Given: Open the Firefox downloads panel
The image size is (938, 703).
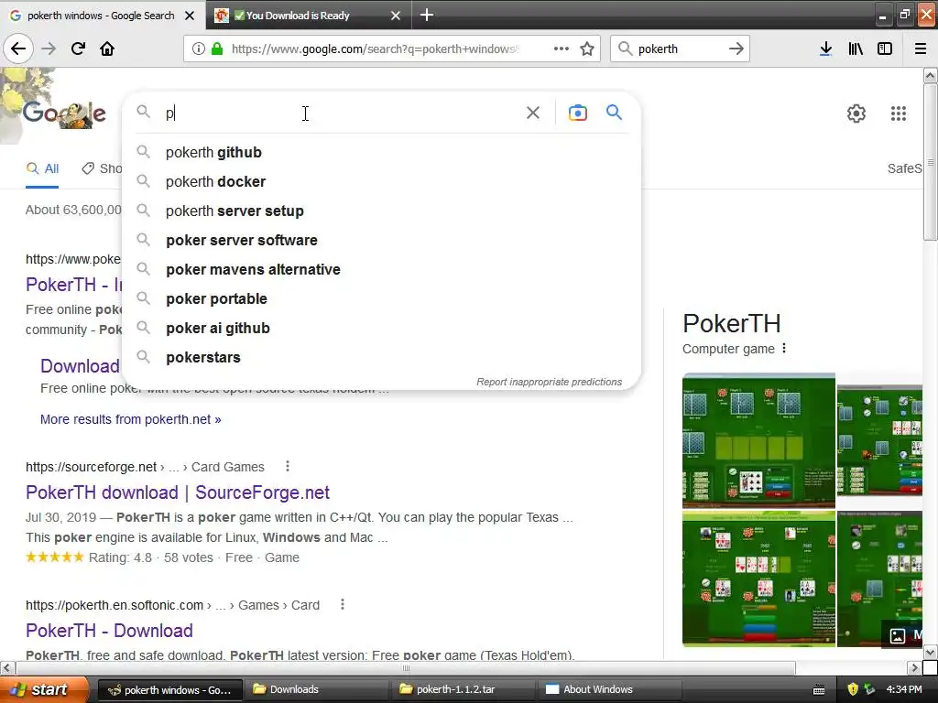Looking at the screenshot, I should point(825,49).
